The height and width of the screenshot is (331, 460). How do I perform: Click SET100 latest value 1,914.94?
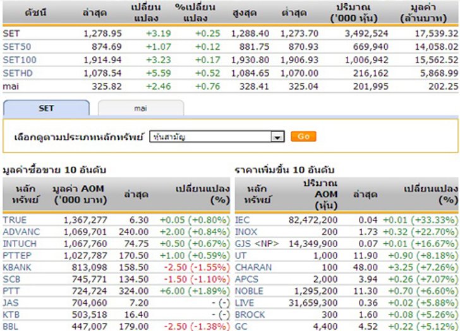[102, 60]
